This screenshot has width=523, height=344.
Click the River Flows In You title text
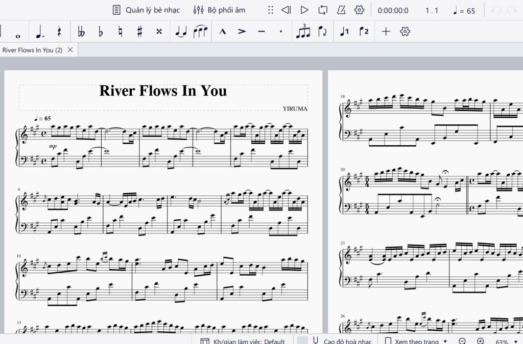coord(163,91)
